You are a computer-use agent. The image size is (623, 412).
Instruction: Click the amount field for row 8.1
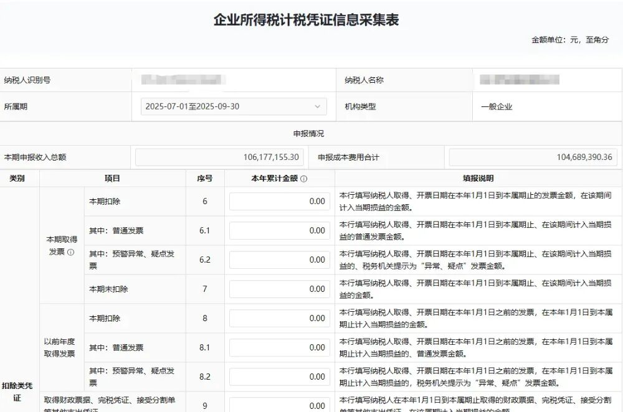279,347
